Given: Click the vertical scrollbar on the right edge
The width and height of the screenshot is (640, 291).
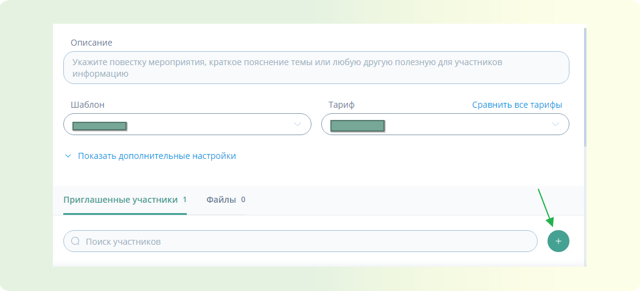Looking at the screenshot, I should pyautogui.click(x=585, y=85).
